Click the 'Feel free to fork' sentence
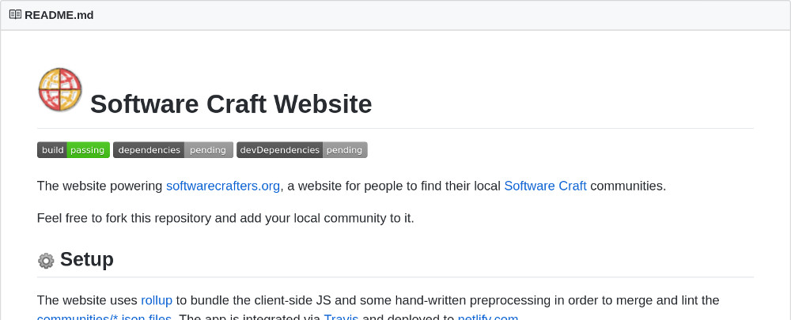This screenshot has width=791, height=320. pos(225,218)
